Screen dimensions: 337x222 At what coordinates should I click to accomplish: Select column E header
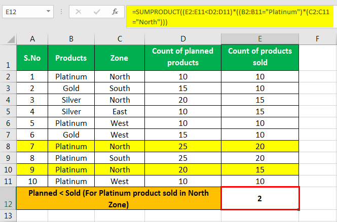tap(260, 39)
